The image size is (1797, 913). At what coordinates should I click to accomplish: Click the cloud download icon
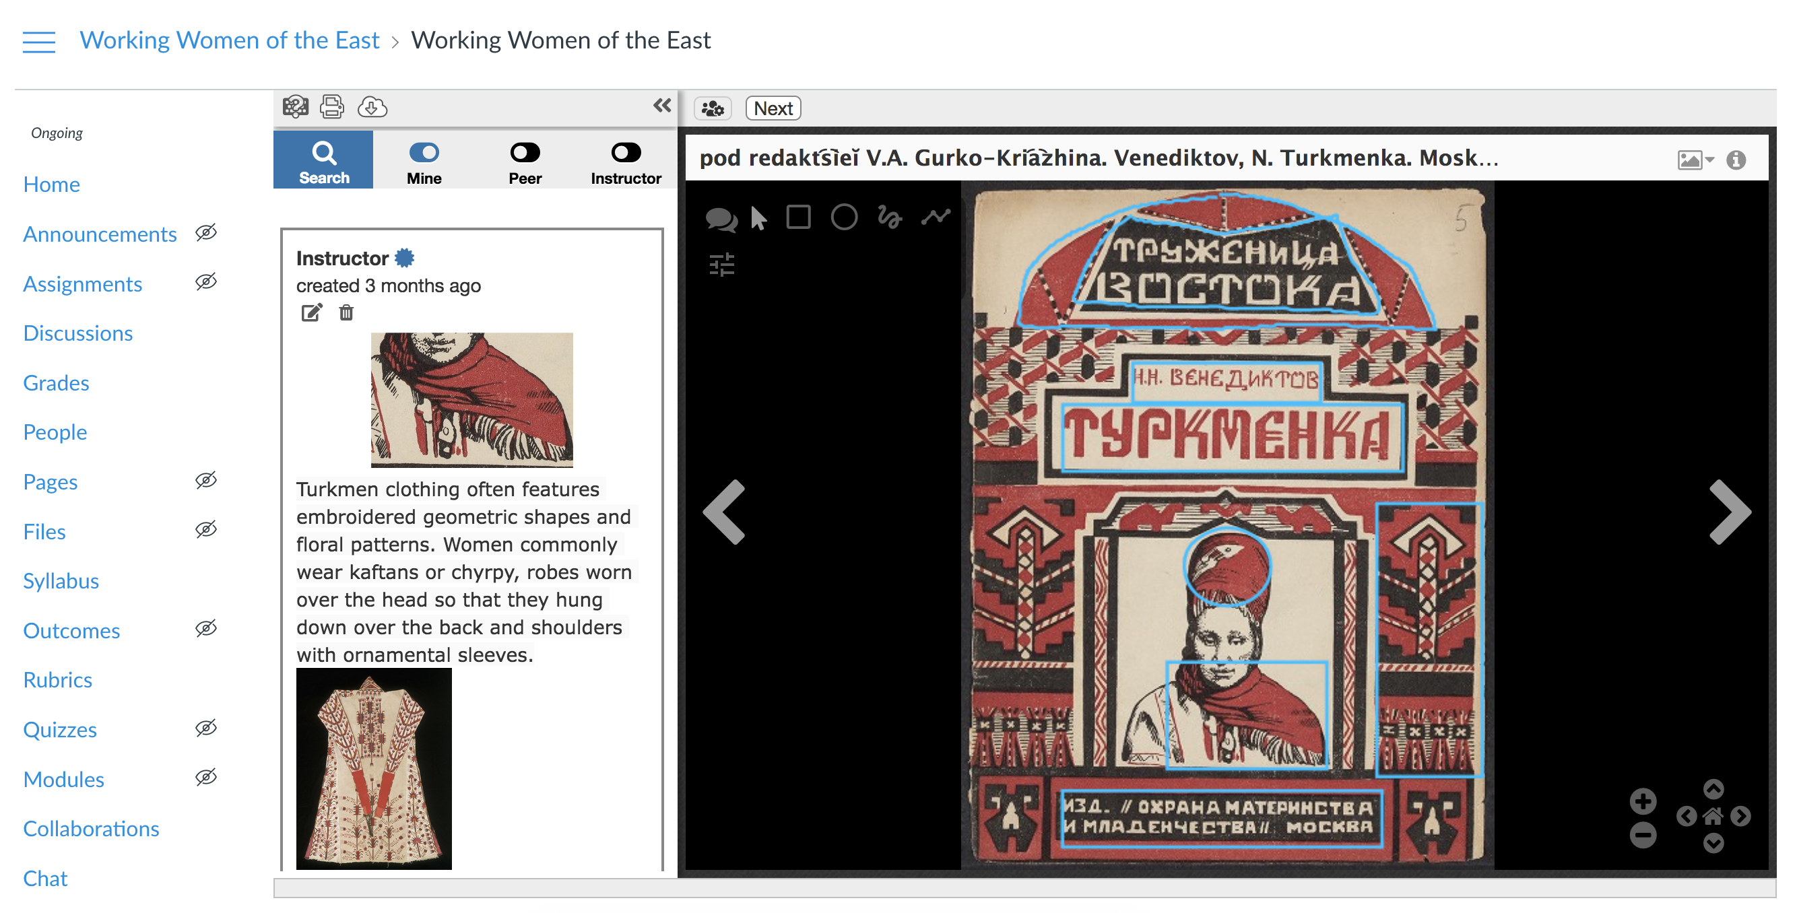point(372,106)
